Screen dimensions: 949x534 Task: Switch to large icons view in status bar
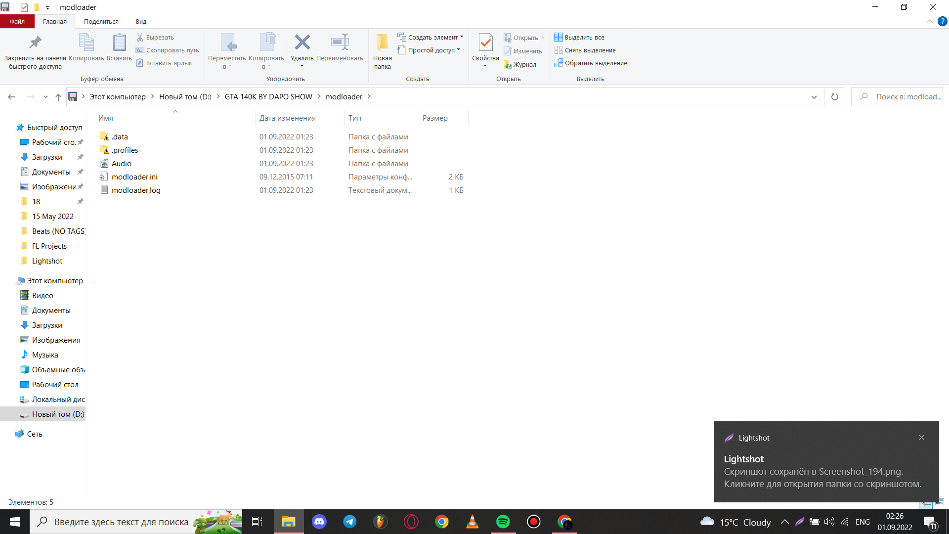coord(940,503)
